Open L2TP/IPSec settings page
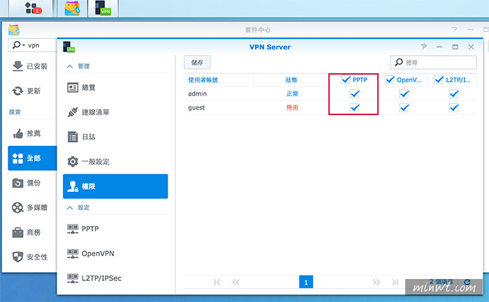 pos(115,278)
